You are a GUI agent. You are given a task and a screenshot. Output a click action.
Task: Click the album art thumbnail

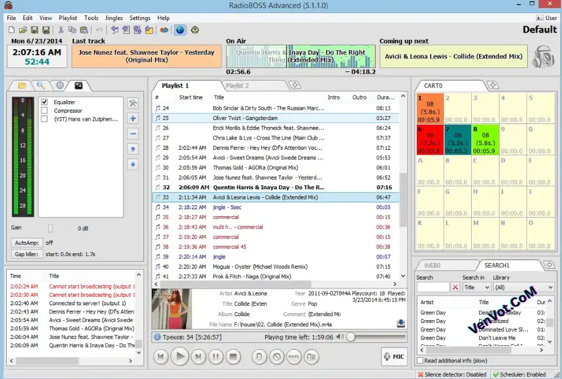172,309
